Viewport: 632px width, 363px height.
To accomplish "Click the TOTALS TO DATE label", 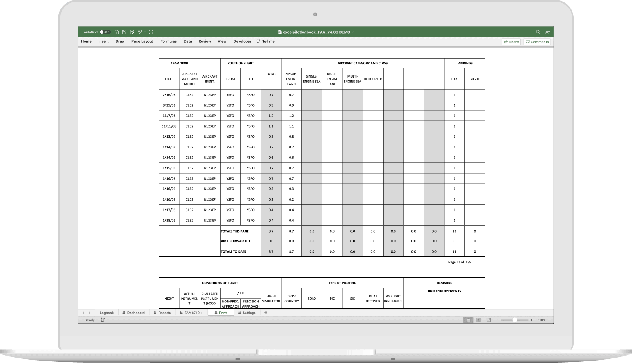I will click(233, 252).
